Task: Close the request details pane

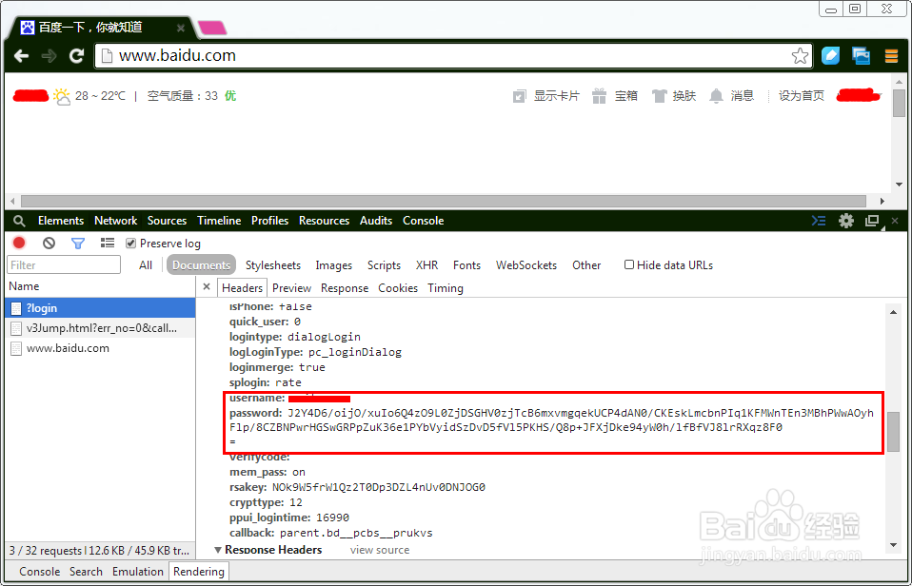Action: [207, 287]
